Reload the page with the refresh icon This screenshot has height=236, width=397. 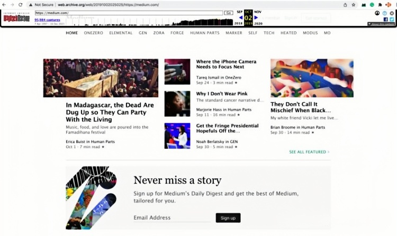(20, 4)
